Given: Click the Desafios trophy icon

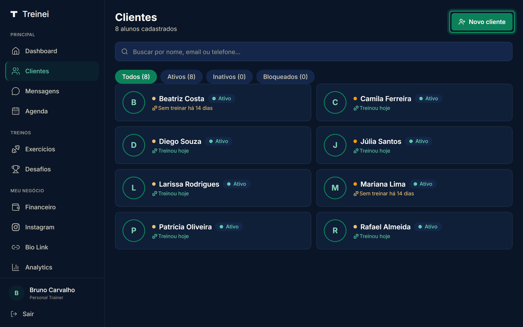Looking at the screenshot, I should (x=16, y=169).
